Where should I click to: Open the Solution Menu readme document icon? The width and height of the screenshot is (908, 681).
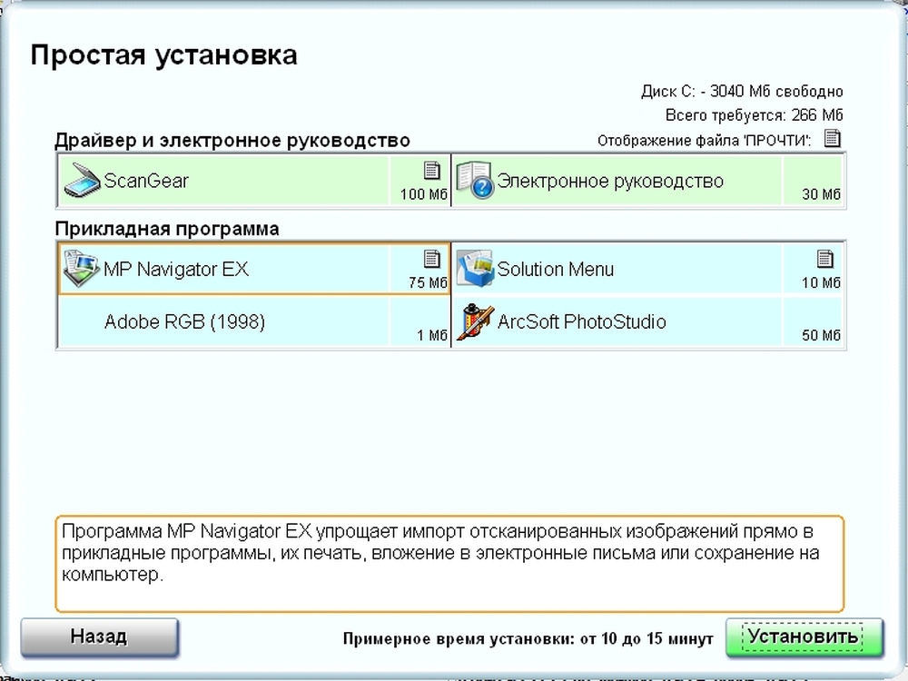[825, 259]
